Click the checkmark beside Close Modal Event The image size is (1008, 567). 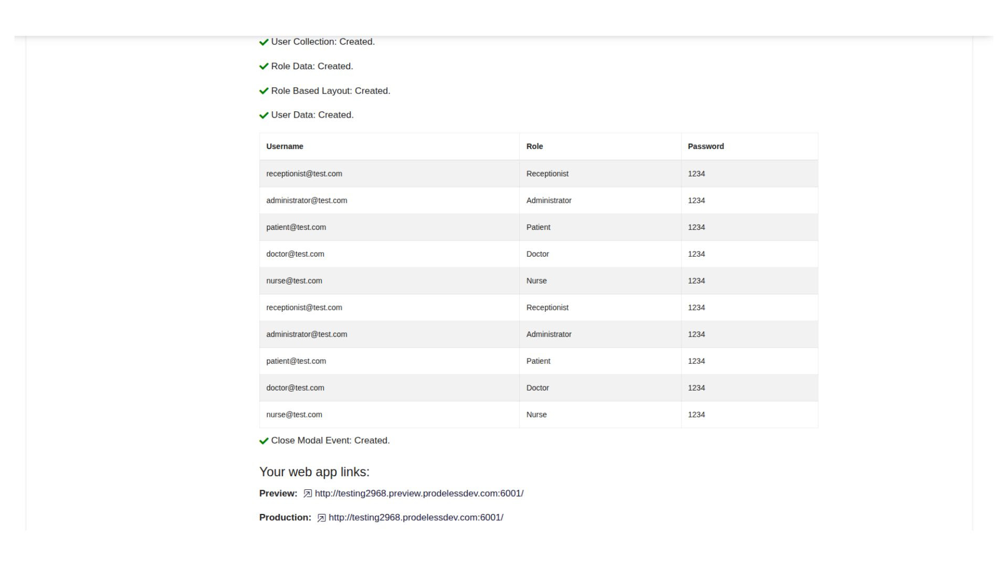pos(264,441)
